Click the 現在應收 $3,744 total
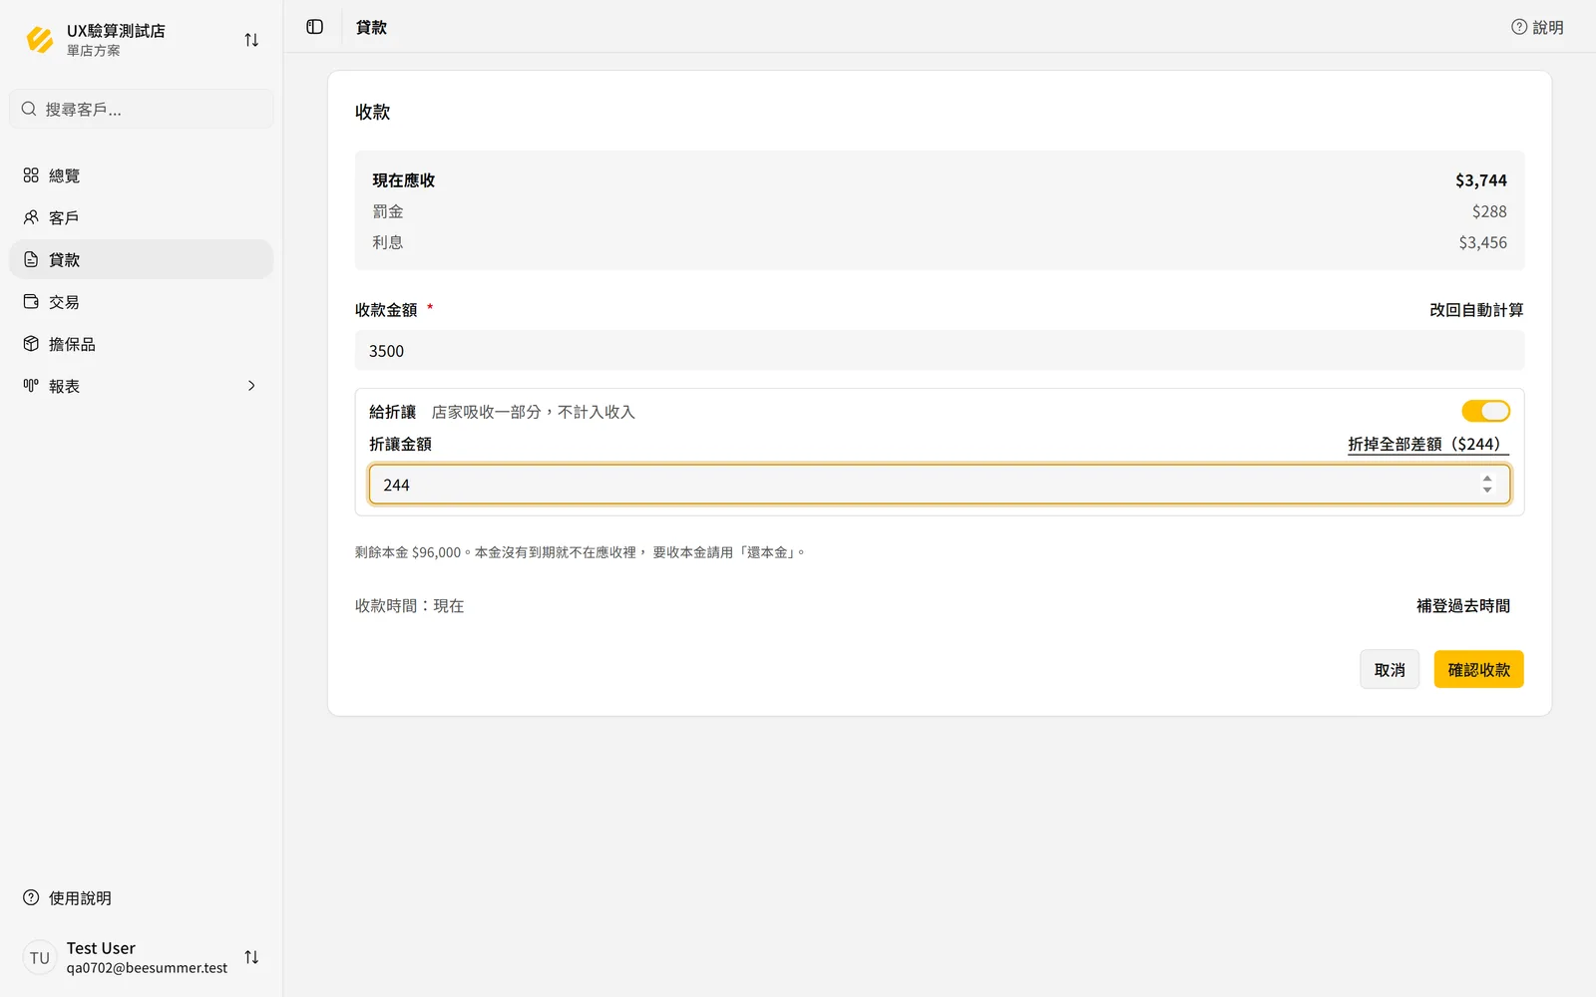The height and width of the screenshot is (997, 1596). click(x=1481, y=180)
